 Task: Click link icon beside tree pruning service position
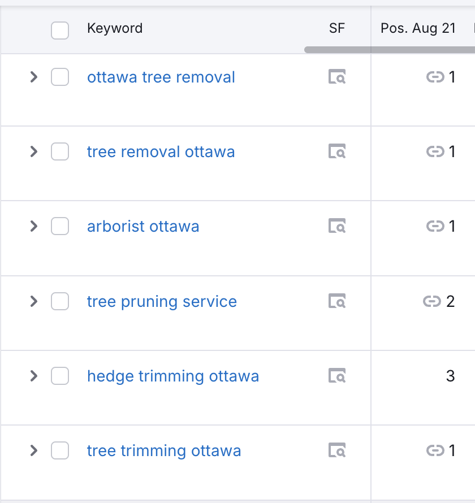coord(431,301)
